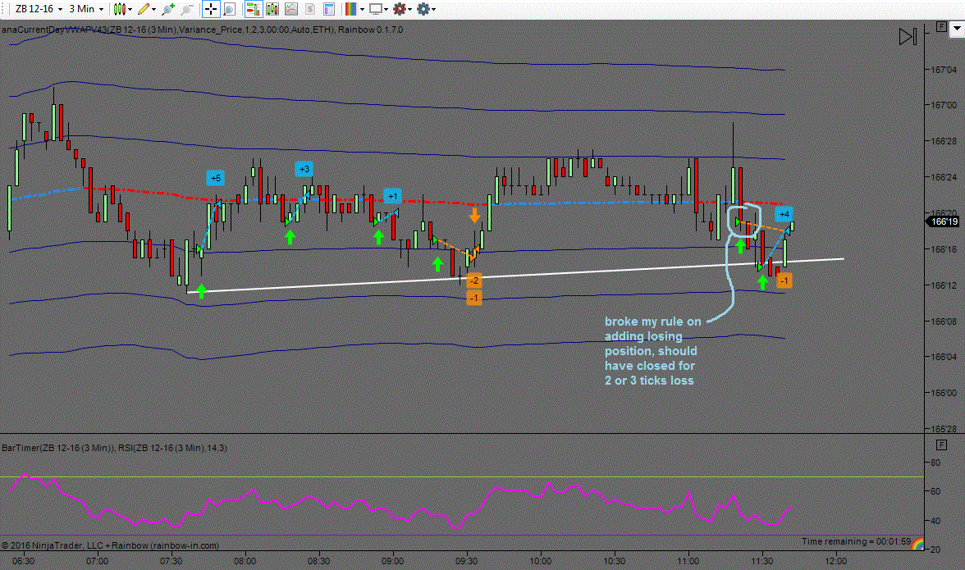Click the rainbow color spectrum icon
Screen dimensions: 965x570
(351, 9)
